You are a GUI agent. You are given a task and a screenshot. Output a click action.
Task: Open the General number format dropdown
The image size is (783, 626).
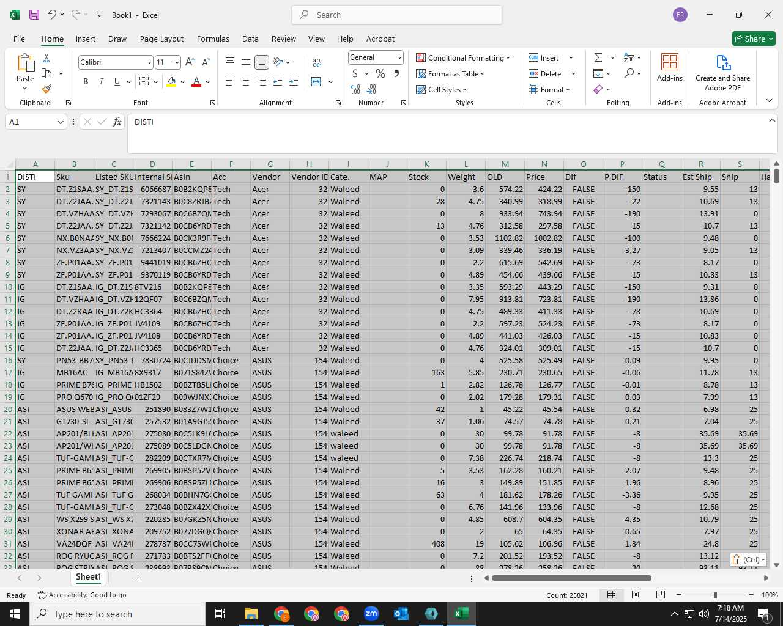tap(399, 57)
